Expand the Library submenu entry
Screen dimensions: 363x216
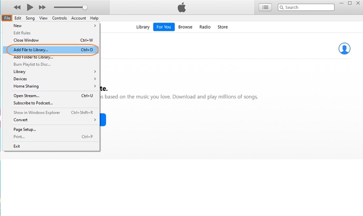pos(51,72)
